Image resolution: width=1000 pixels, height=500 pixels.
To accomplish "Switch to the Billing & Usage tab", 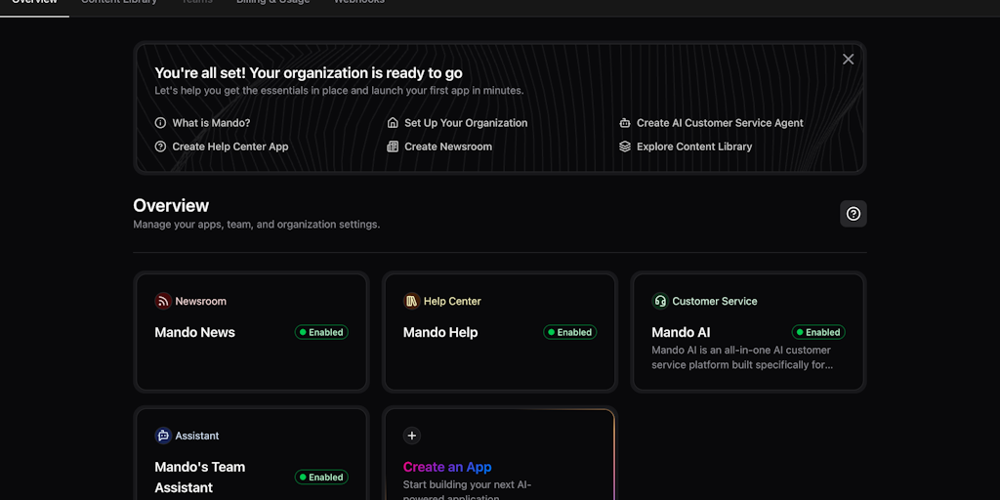I will tap(273, 3).
